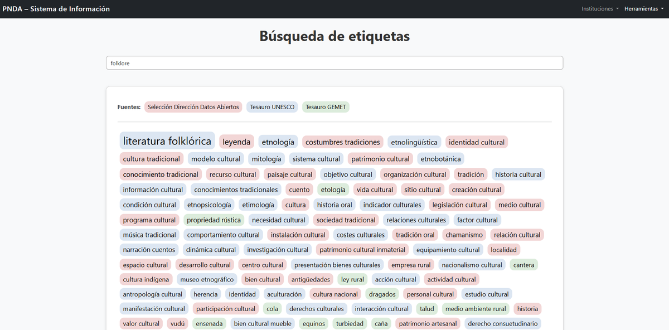The image size is (669, 330).
Task: Click the música tradicional tag
Action: pos(149,235)
